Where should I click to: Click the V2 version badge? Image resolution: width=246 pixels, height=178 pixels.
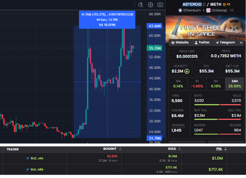232,11
